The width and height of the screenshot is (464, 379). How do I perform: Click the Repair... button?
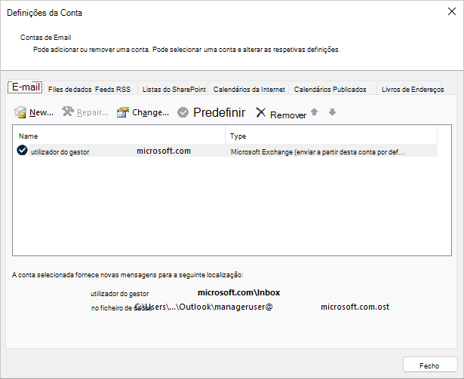point(85,112)
